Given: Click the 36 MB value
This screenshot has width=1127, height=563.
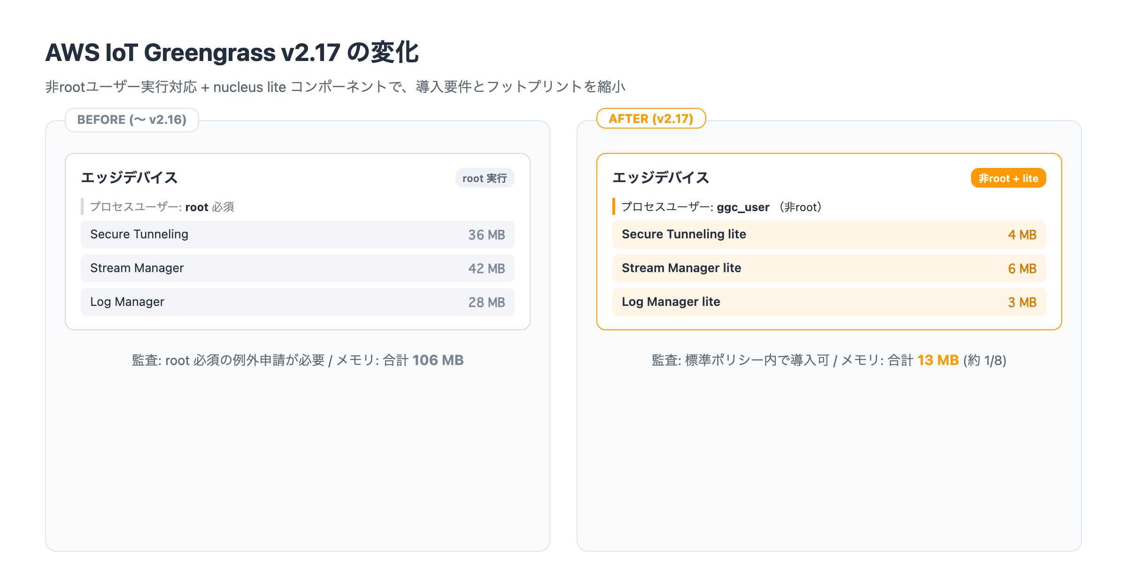Looking at the screenshot, I should (x=486, y=235).
